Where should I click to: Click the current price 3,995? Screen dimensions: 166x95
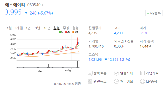13,12
